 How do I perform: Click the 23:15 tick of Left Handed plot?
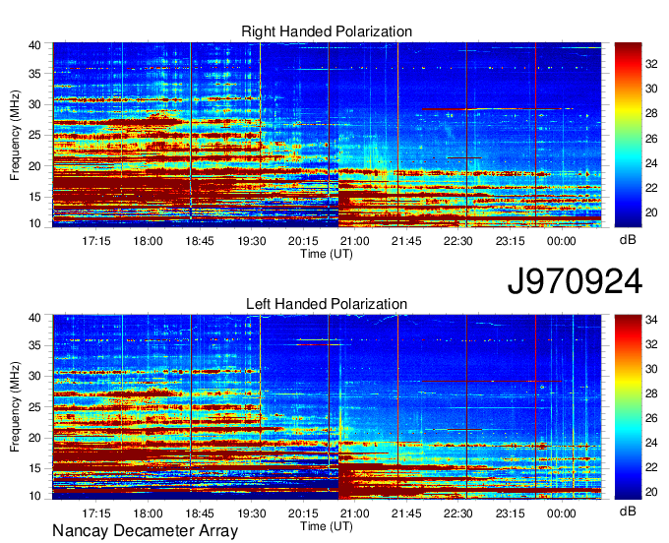[511, 513]
